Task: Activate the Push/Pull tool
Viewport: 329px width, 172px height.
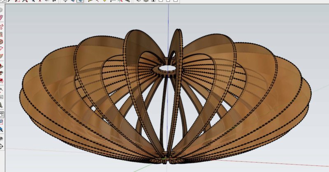Action: (x=1, y=66)
